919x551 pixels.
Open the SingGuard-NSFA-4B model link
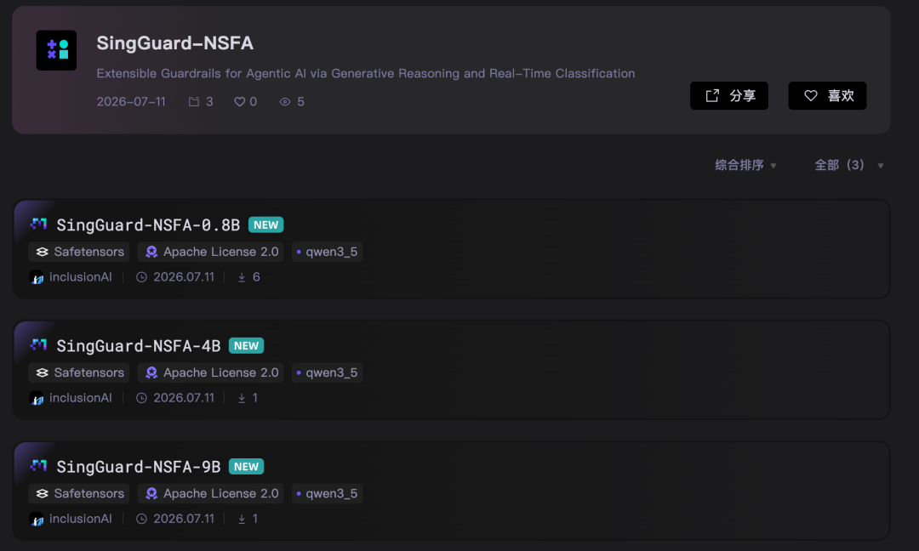[x=139, y=346]
